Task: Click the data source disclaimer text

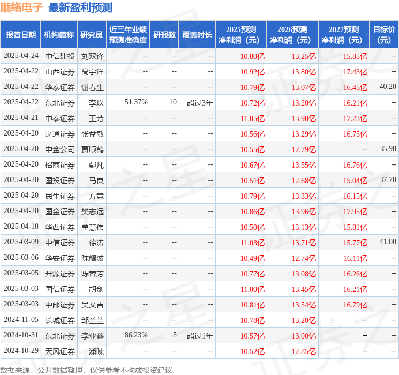Action: (x=86, y=370)
